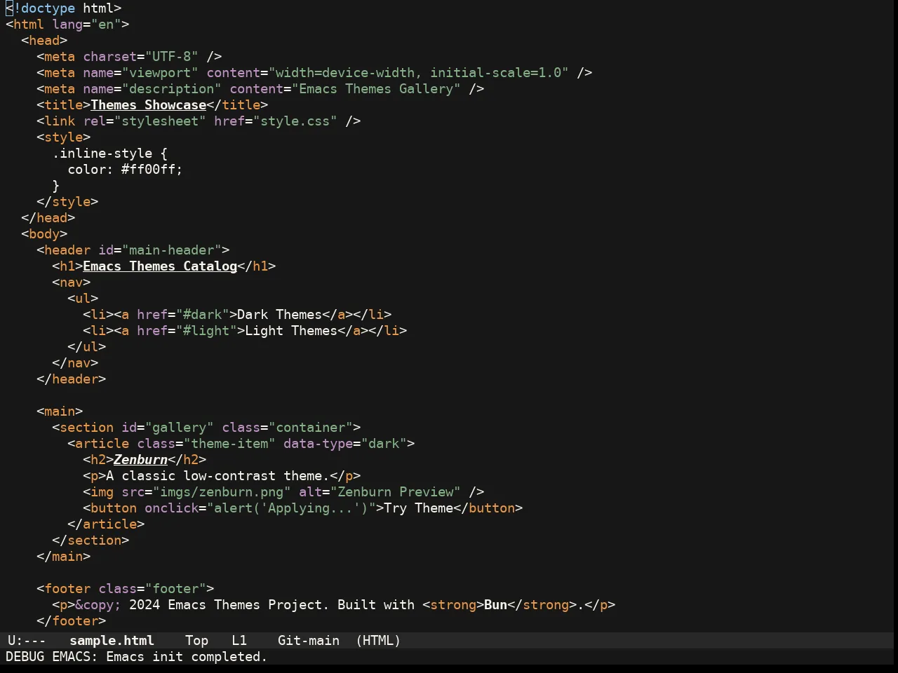Click the closing </header> tag

coord(72,379)
